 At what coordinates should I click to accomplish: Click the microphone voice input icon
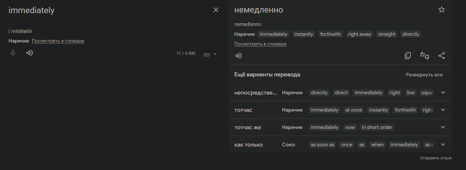point(13,53)
